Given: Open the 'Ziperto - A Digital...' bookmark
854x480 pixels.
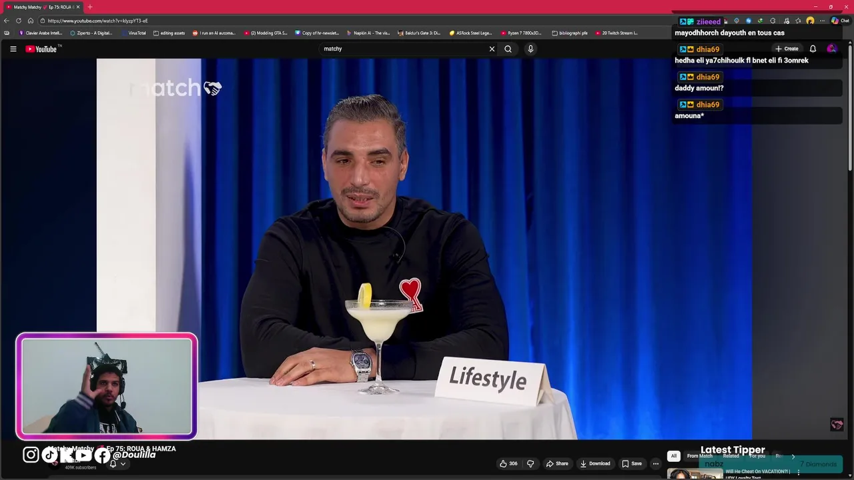Looking at the screenshot, I should (x=91, y=33).
